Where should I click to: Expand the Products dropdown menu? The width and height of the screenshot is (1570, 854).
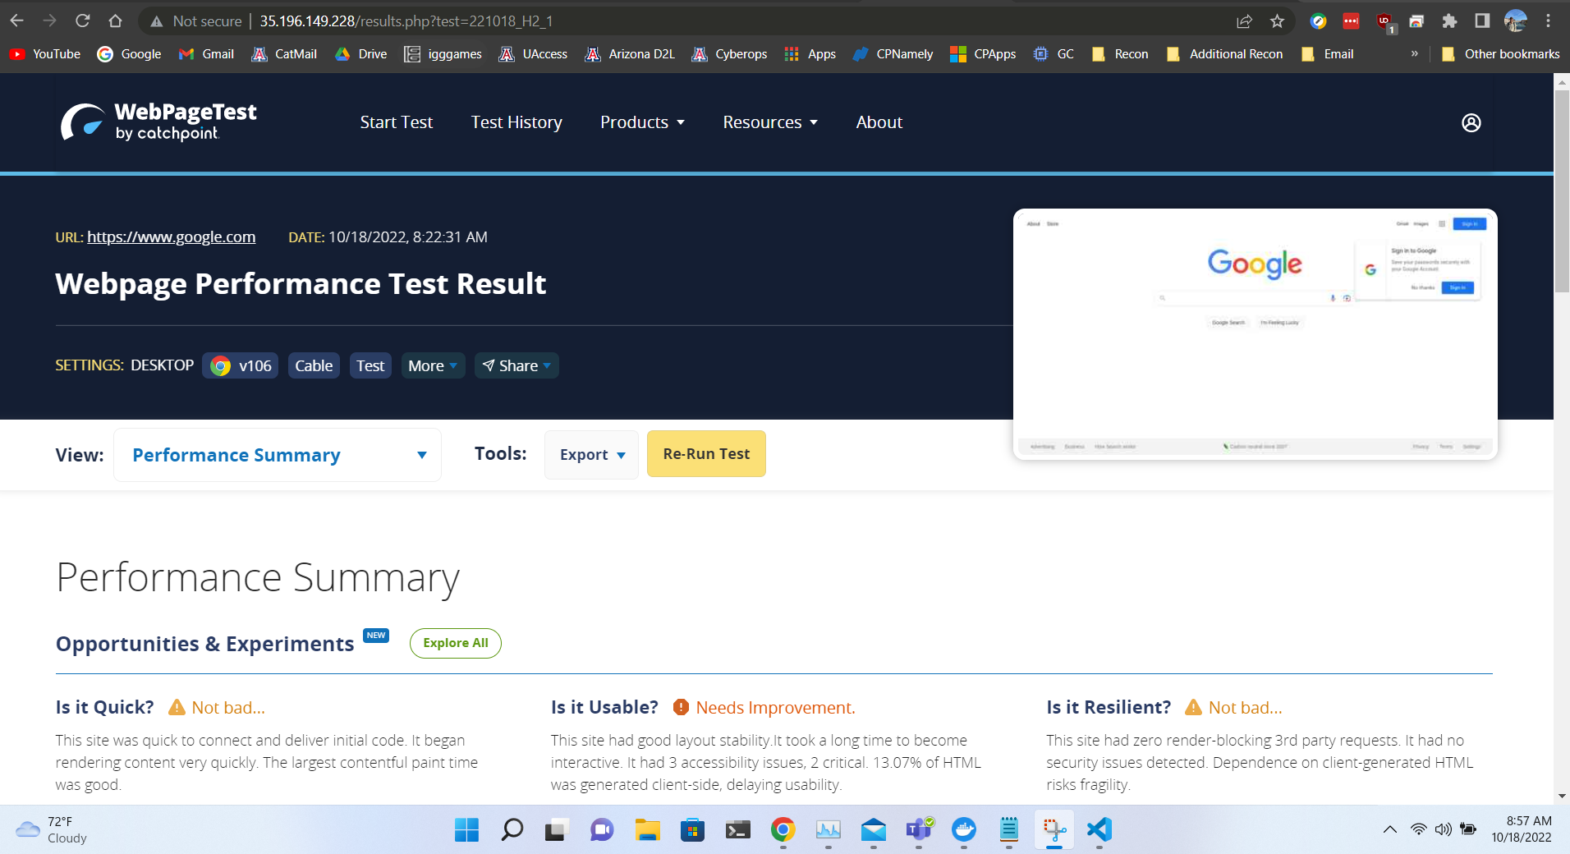[642, 122]
